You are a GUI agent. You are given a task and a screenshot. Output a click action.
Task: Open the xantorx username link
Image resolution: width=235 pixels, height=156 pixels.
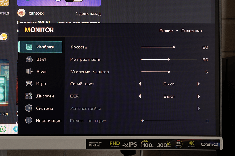pos(36,14)
